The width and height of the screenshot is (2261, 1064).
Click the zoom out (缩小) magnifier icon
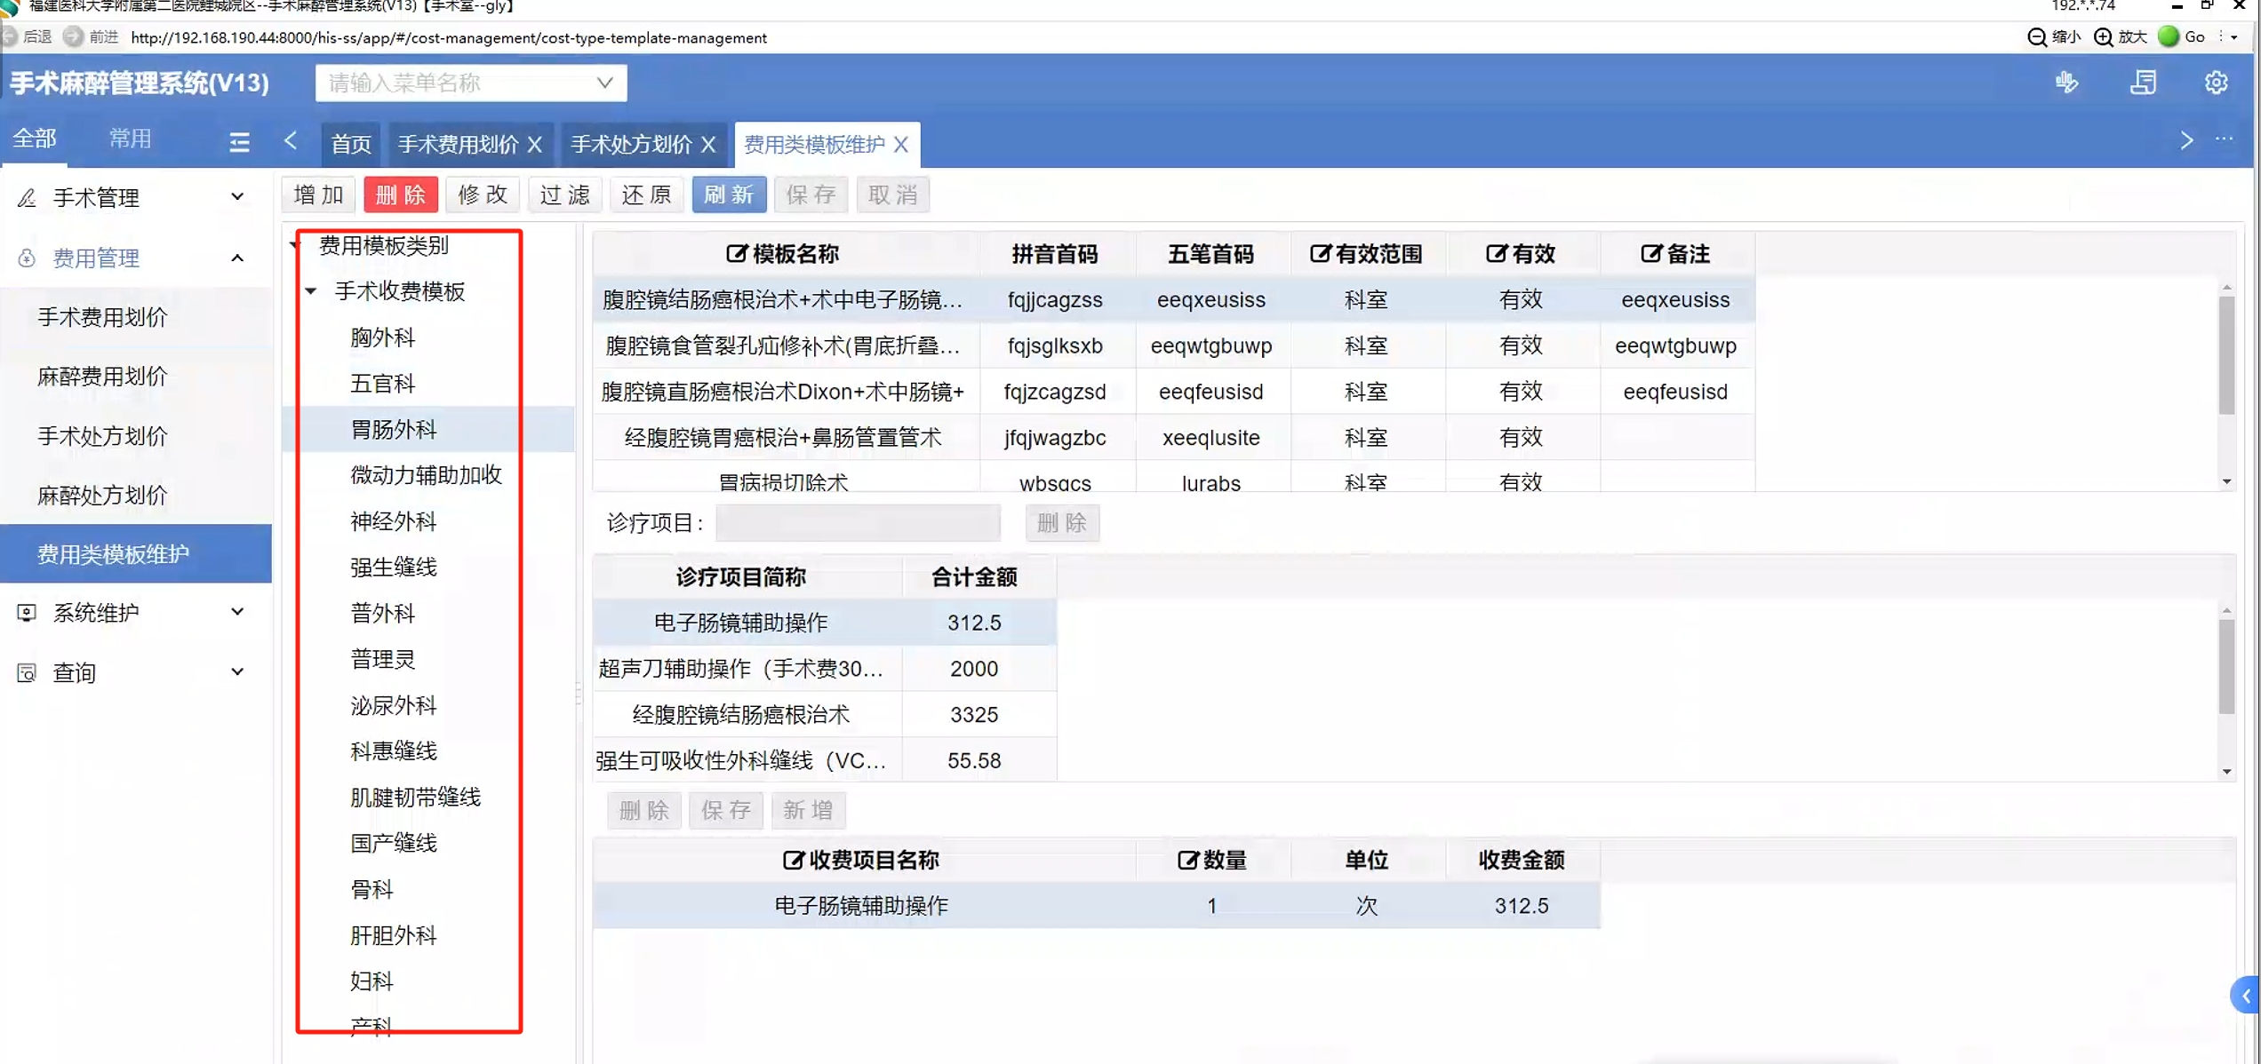2037,37
